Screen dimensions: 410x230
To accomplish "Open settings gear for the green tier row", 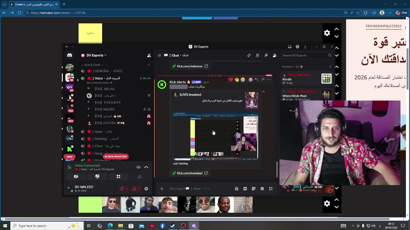I will pyautogui.click(x=327, y=203).
